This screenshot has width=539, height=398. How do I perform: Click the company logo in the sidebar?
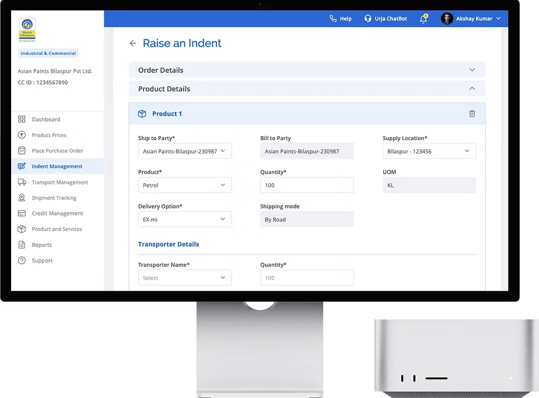pyautogui.click(x=27, y=29)
